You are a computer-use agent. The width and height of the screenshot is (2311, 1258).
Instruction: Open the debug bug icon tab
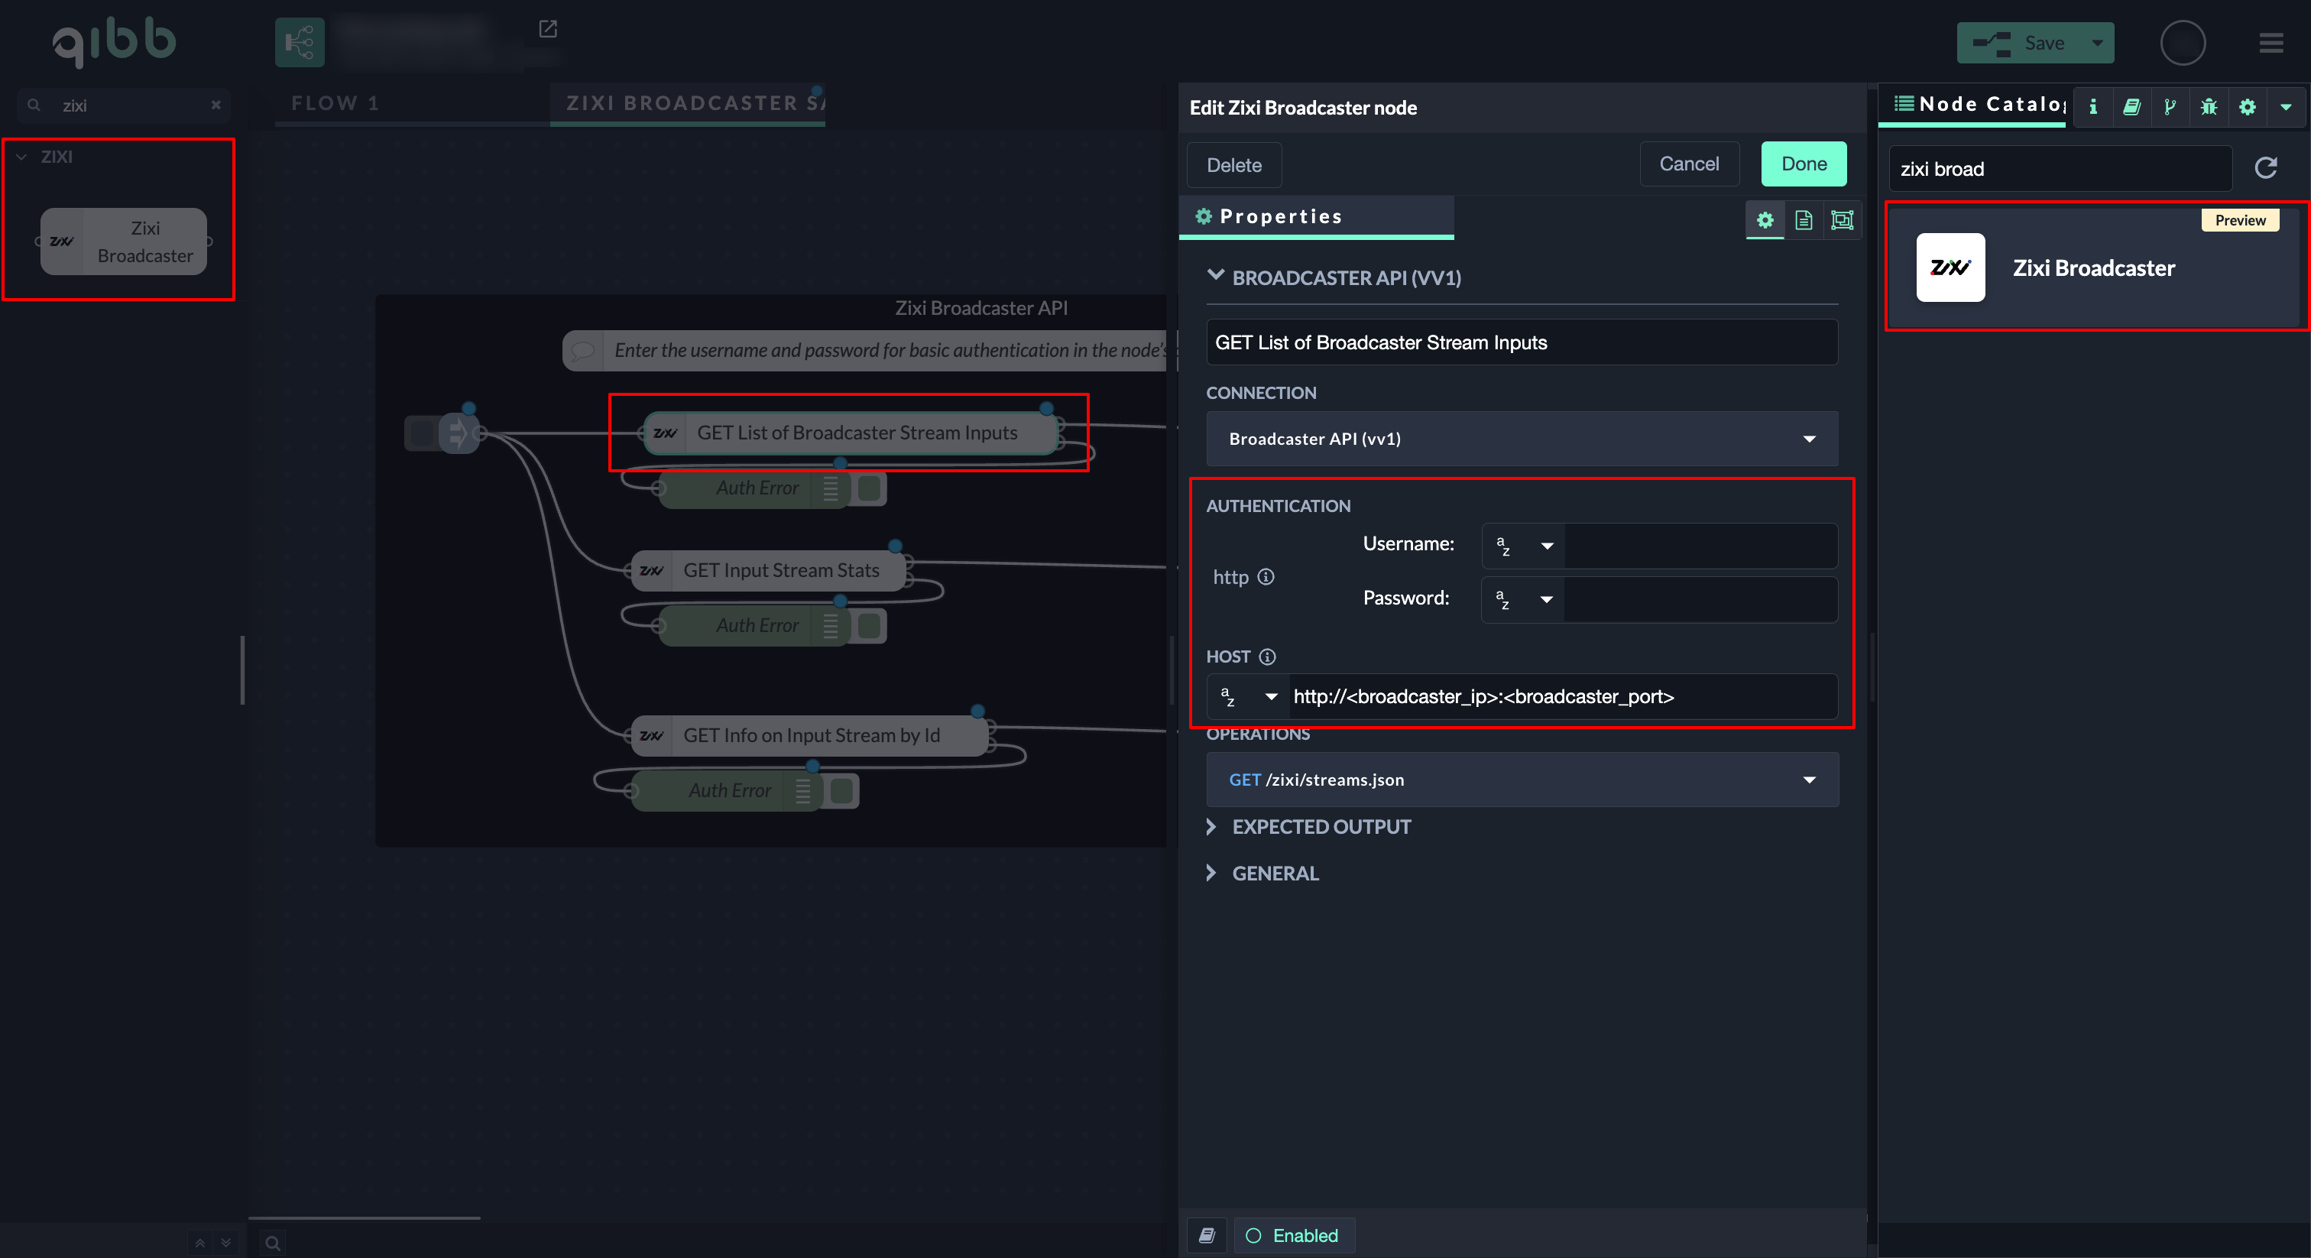point(2209,107)
